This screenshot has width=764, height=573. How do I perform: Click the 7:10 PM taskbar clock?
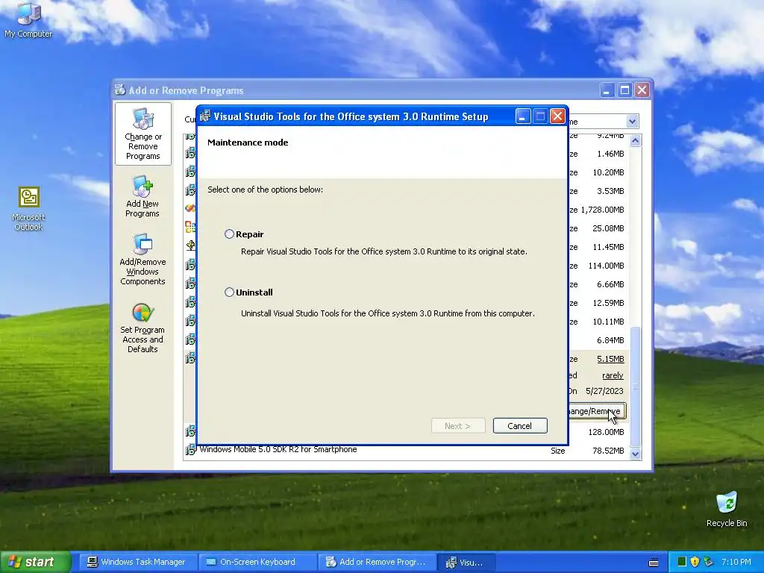(736, 562)
